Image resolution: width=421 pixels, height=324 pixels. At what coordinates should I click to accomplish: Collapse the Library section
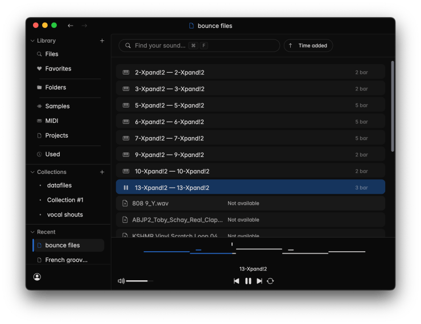coord(32,40)
